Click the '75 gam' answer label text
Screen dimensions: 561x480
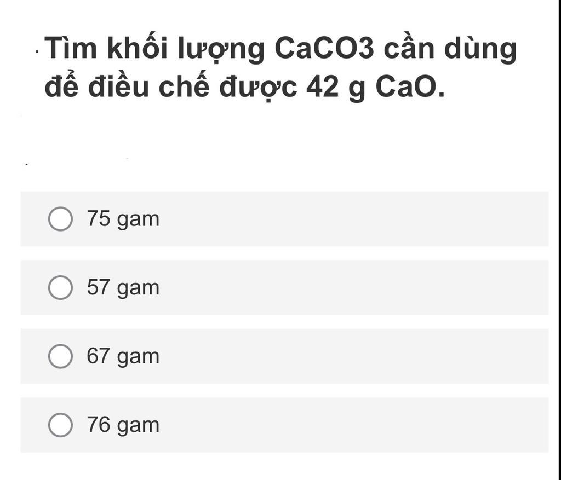click(123, 219)
